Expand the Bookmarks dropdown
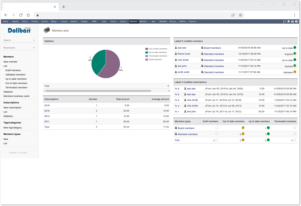Screen dimensions: 301x206 point(19,48)
